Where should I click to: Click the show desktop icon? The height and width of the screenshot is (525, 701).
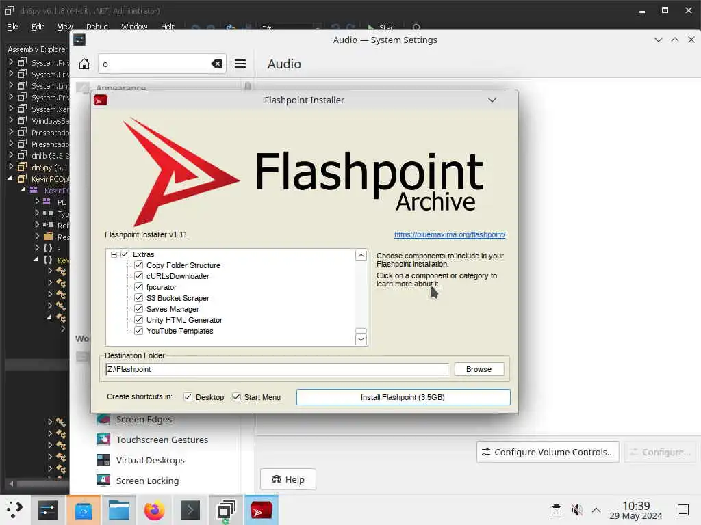tap(683, 510)
